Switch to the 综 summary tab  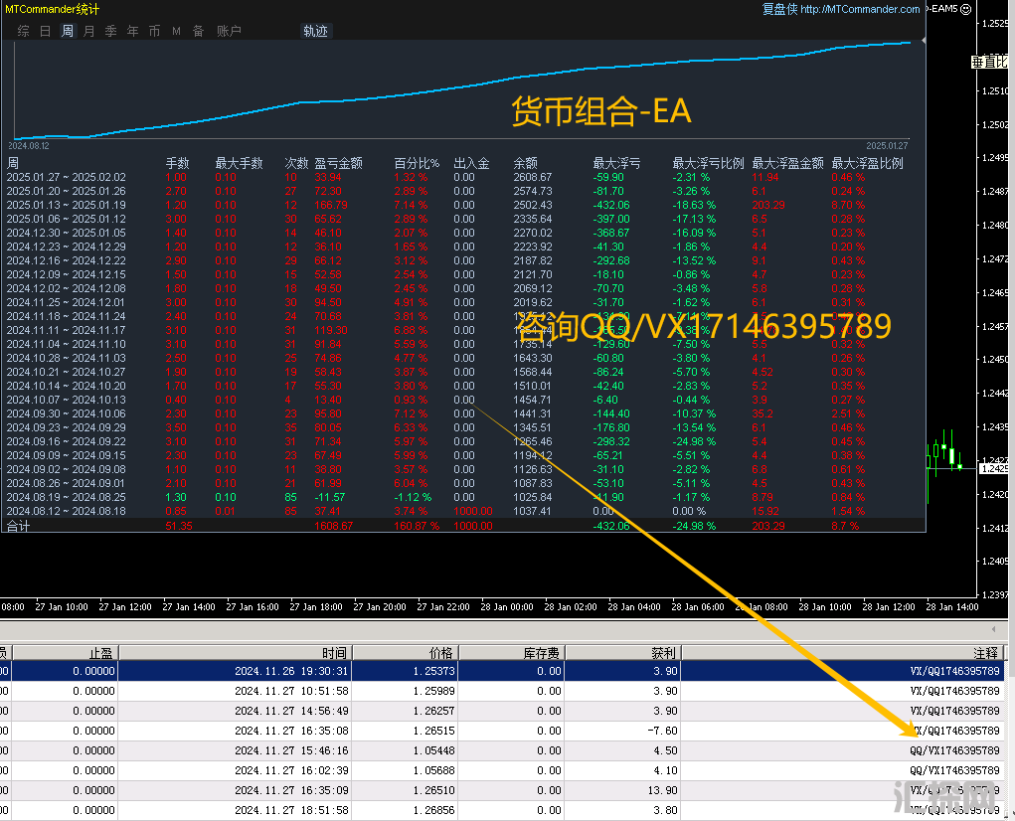pyautogui.click(x=22, y=31)
